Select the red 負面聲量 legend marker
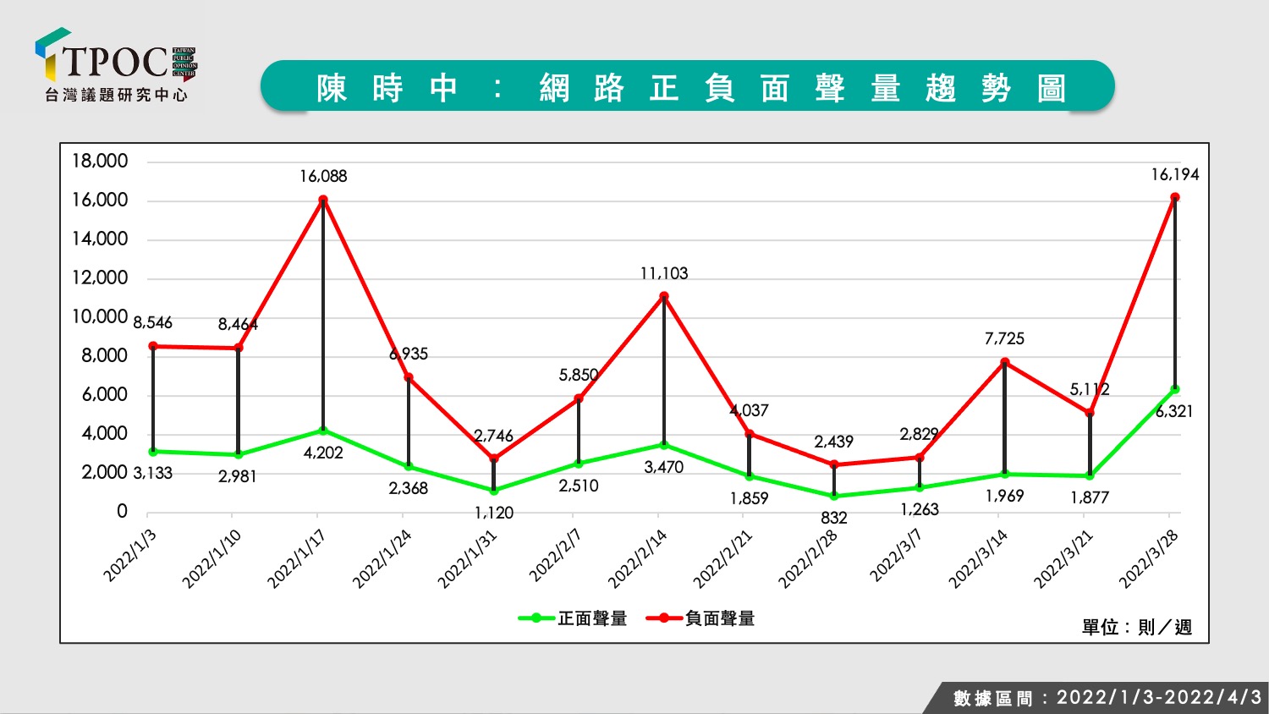The height and width of the screenshot is (714, 1269). (x=664, y=618)
